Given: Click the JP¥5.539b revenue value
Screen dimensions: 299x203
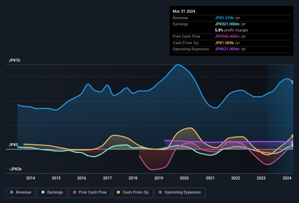Looking at the screenshot, I should tap(224, 18).
